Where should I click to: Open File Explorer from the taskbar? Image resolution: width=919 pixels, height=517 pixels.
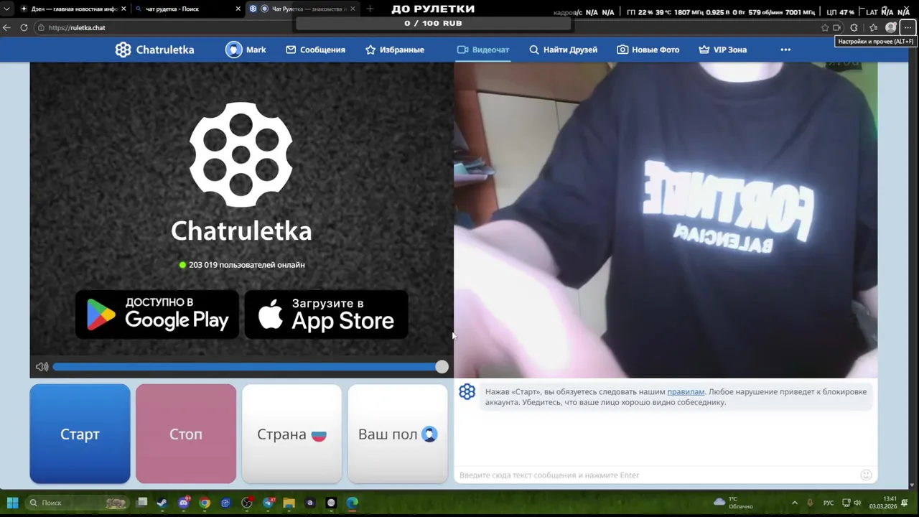[x=289, y=503]
